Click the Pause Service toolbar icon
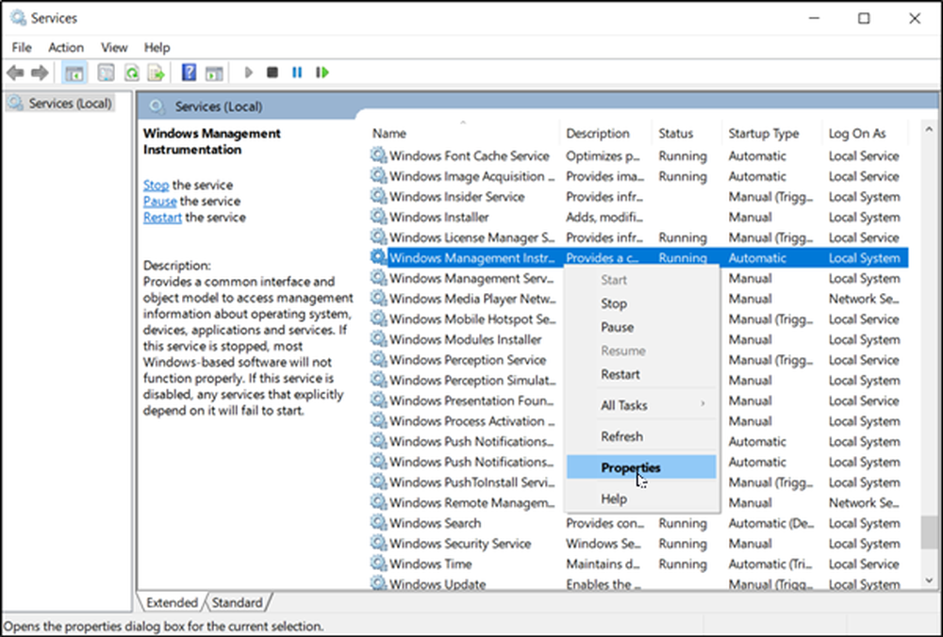 (297, 73)
